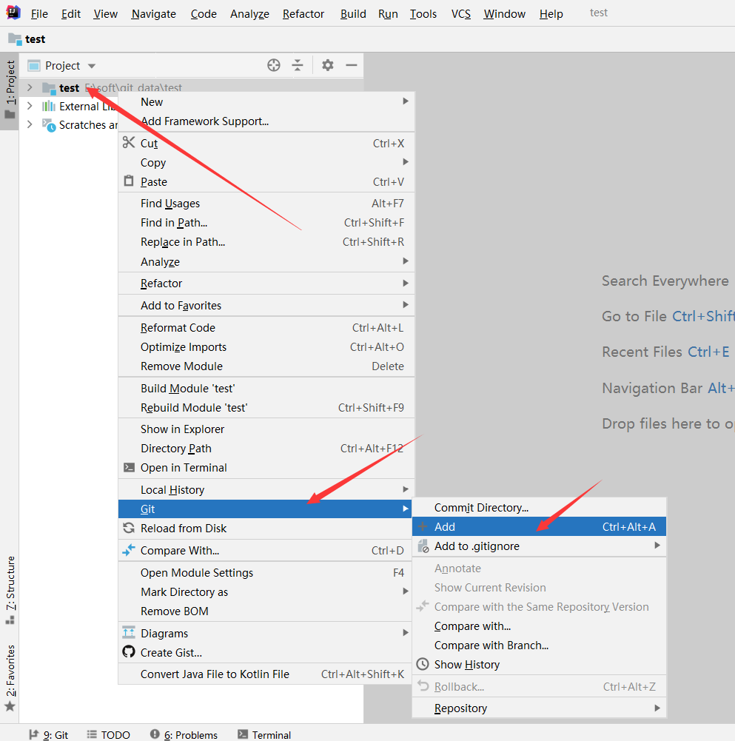The height and width of the screenshot is (741, 735).
Task: Open the Add to Favorites submenu
Action: coord(266,305)
